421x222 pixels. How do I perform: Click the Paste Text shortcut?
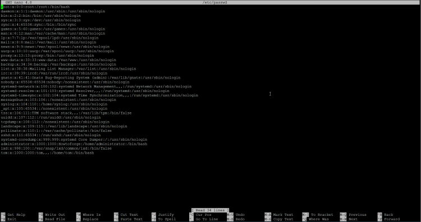click(128, 219)
